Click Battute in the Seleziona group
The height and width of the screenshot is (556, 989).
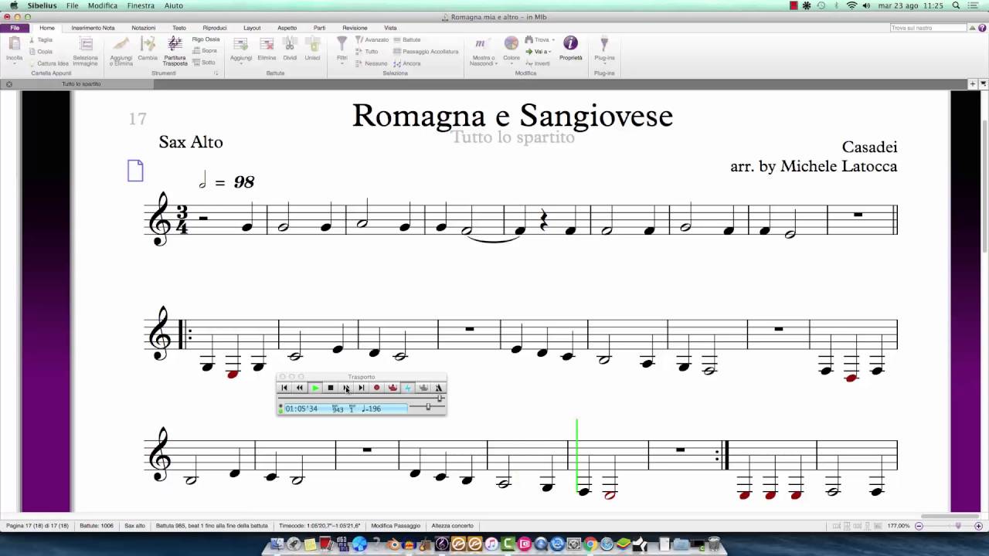(407, 39)
